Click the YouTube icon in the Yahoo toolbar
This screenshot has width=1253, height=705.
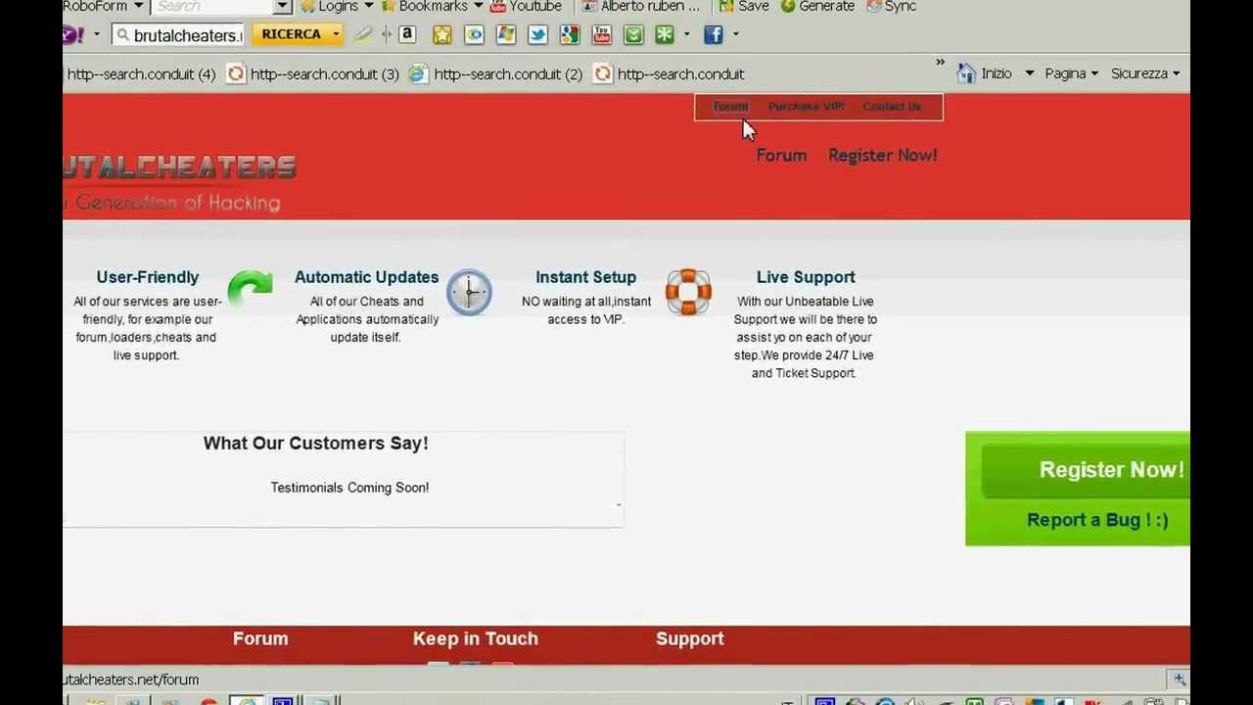point(601,34)
